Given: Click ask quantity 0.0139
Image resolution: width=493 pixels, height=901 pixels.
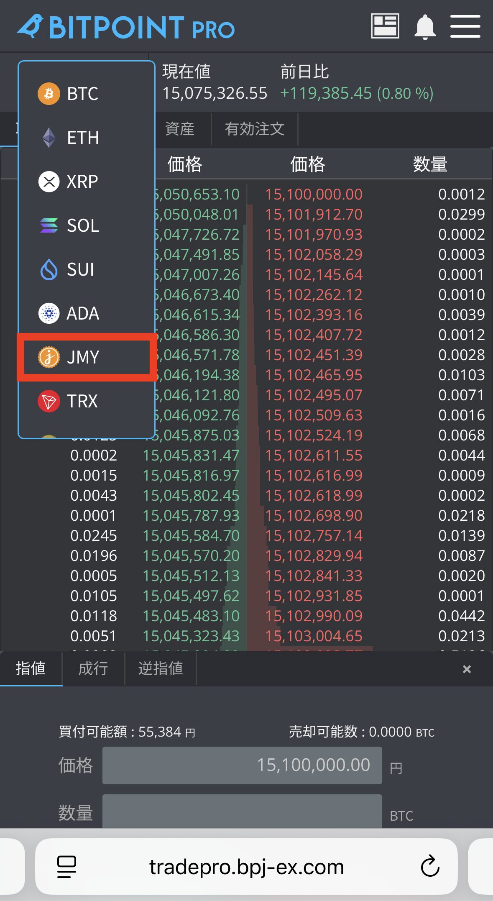Looking at the screenshot, I should [462, 535].
